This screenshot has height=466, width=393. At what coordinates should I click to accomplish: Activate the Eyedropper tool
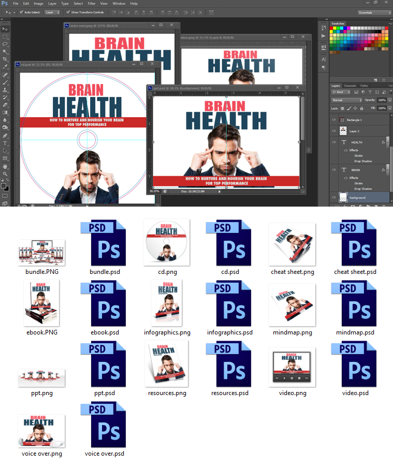5,67
